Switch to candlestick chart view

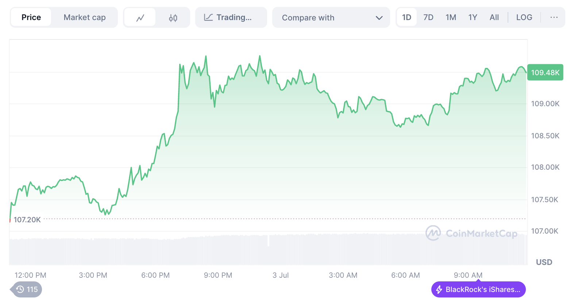click(x=173, y=18)
